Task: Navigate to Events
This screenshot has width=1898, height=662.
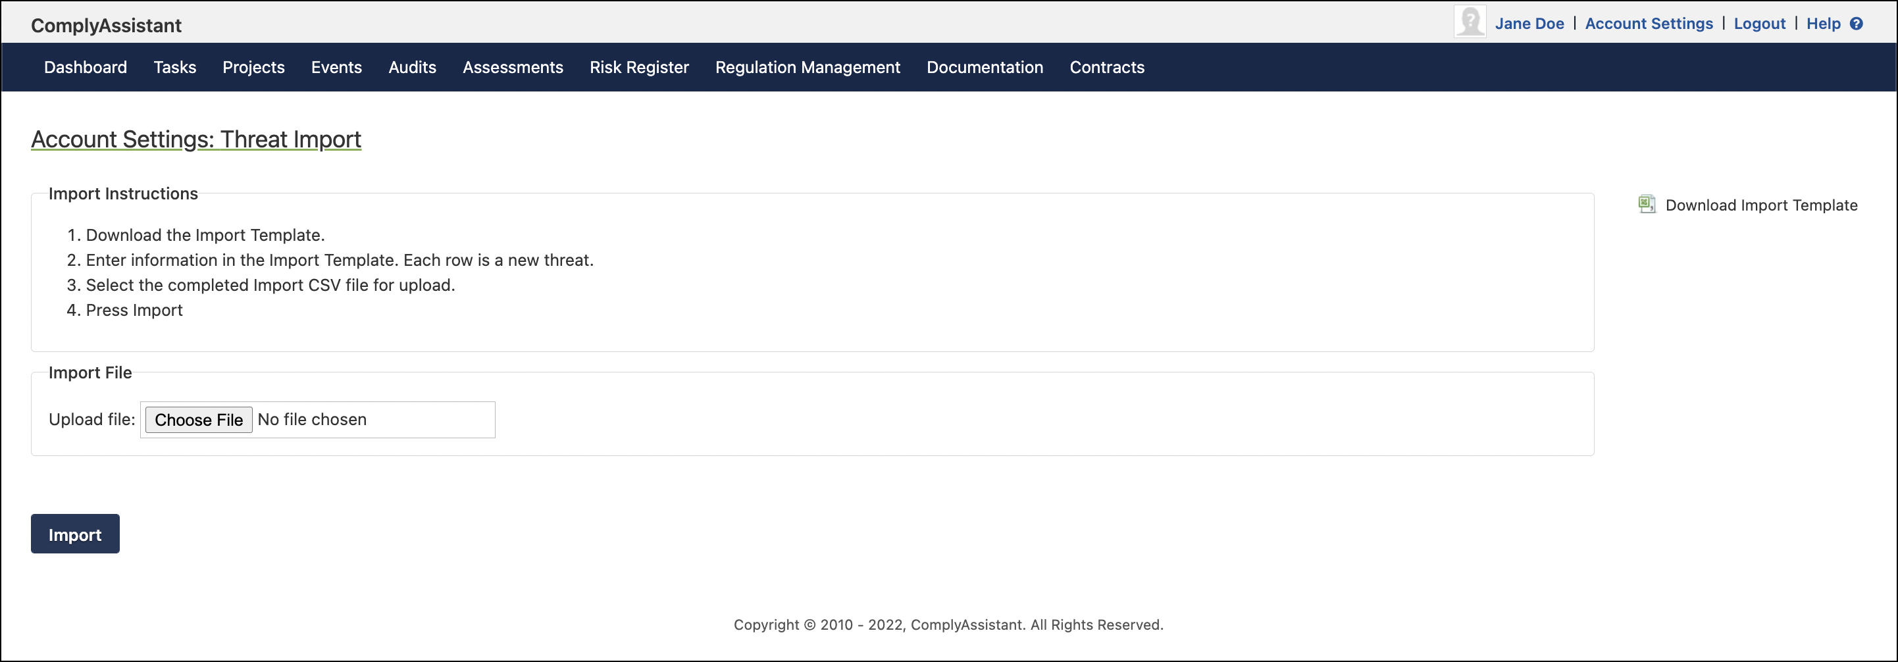Action: pyautogui.click(x=336, y=67)
